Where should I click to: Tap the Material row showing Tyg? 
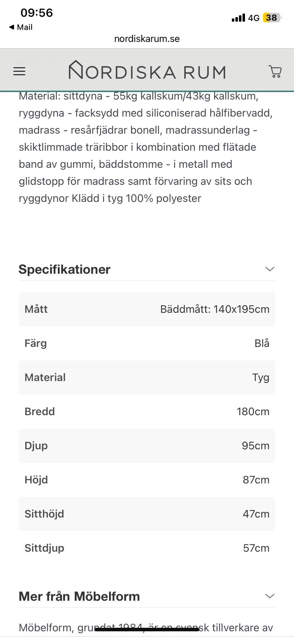click(x=147, y=378)
